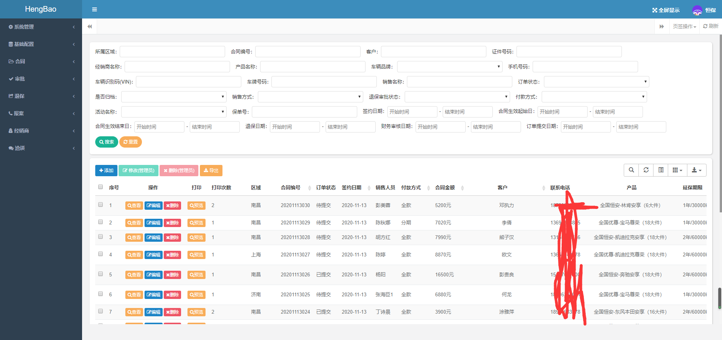
Task: Expand the 系统管理 sidebar chevron
Action: coord(74,27)
